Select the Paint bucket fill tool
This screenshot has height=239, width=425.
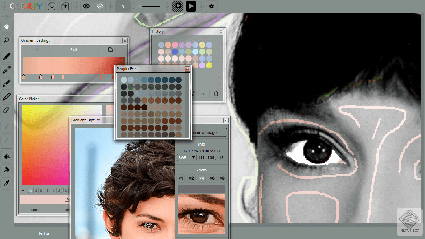point(7,157)
